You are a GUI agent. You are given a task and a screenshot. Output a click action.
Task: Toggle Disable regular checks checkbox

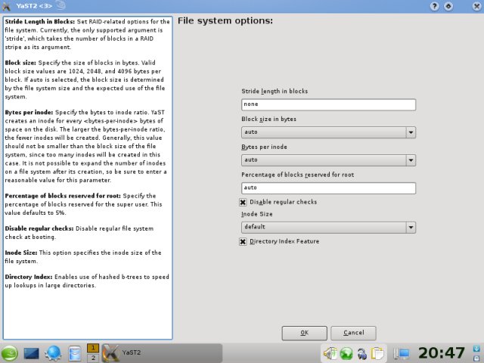(x=243, y=202)
